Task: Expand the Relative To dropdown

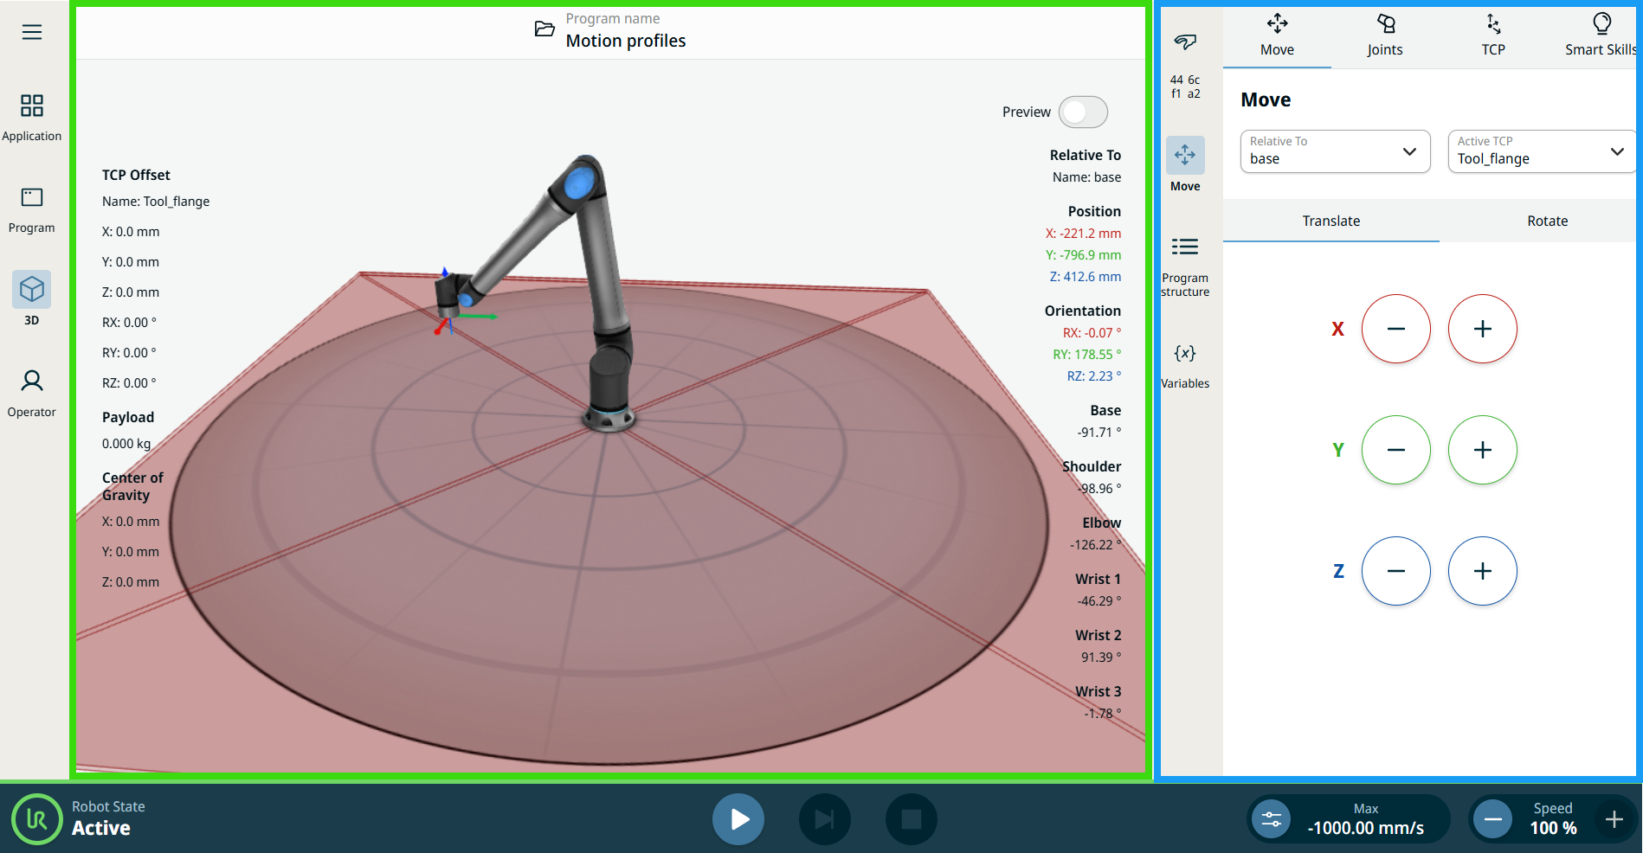Action: [1335, 151]
